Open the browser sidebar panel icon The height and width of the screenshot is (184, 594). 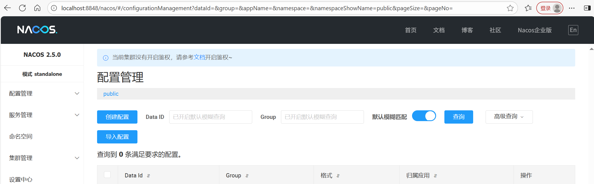coord(587,8)
